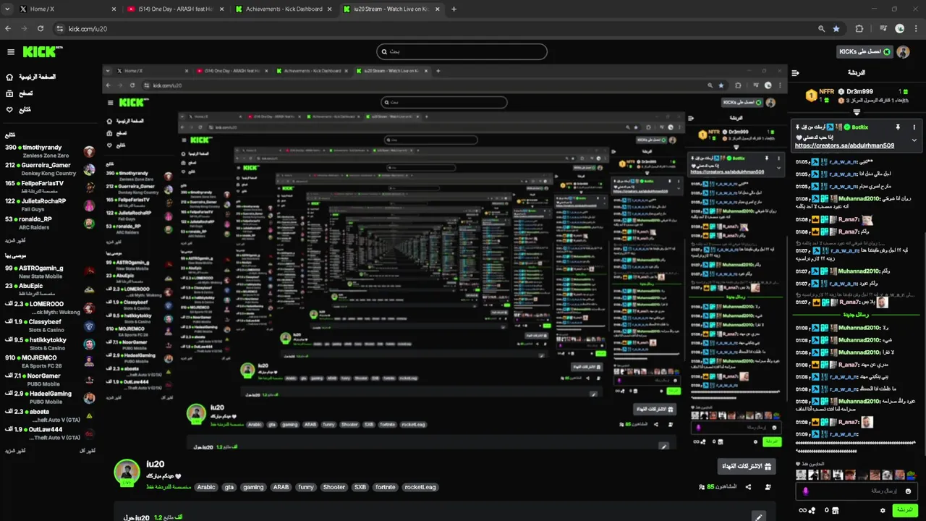Viewport: 926px width, 521px height.
Task: Click the Shooter stream tag
Action: (x=334, y=487)
